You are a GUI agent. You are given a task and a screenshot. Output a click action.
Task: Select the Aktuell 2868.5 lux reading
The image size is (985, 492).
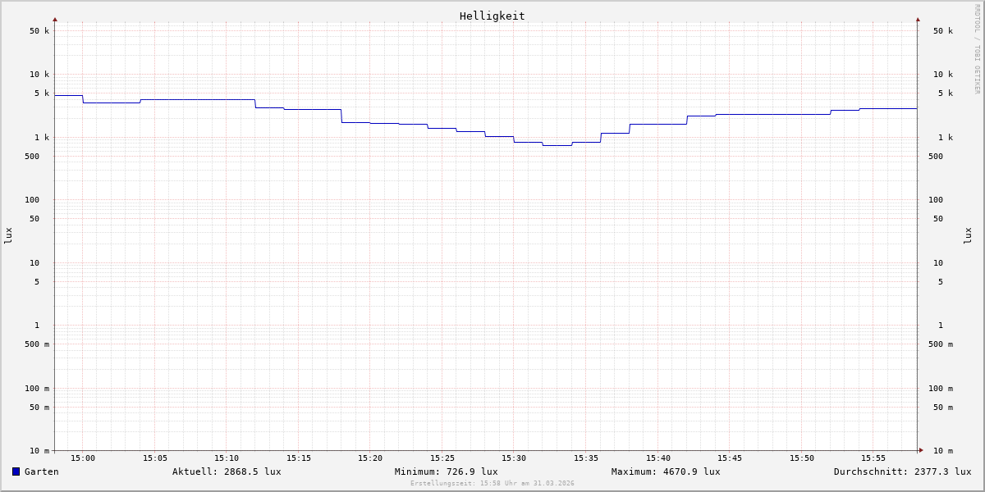(227, 471)
